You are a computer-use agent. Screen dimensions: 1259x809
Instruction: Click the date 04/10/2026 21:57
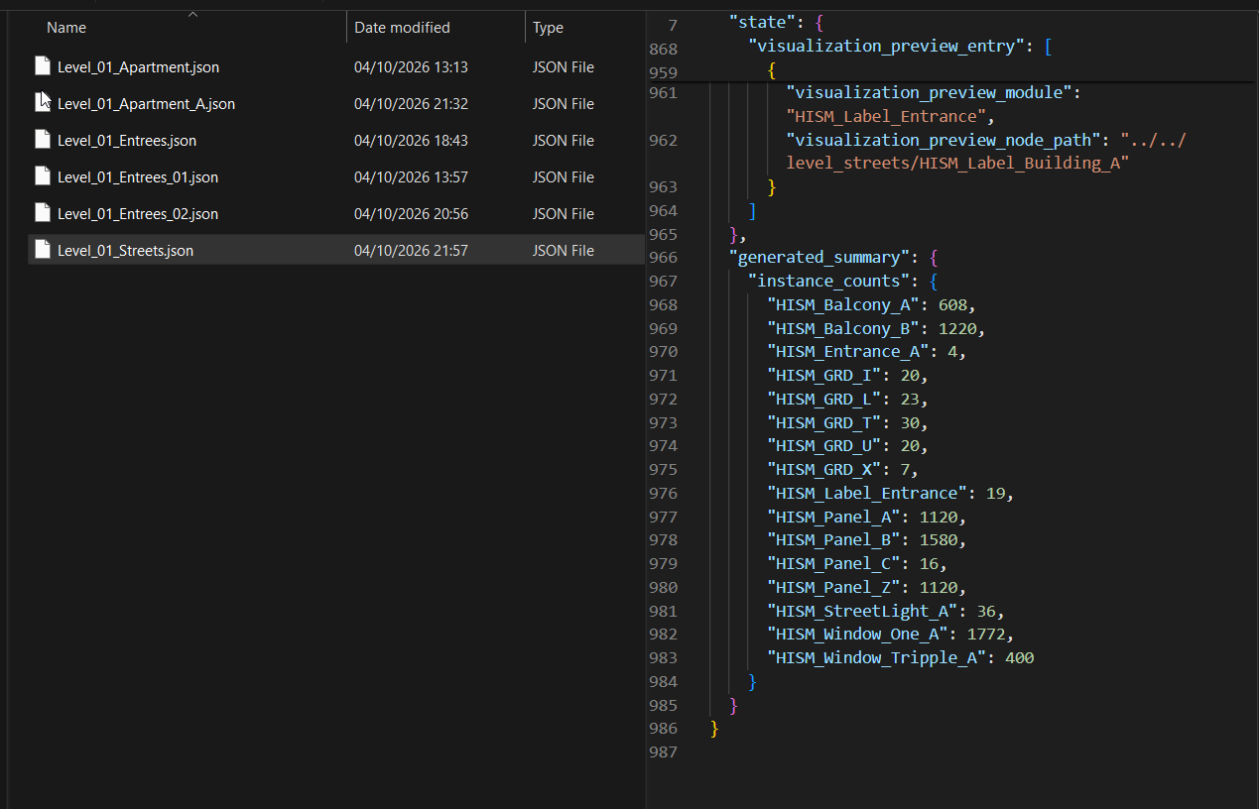tap(411, 251)
